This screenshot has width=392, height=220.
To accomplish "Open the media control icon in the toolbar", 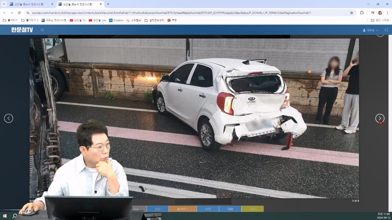I will pos(373,13).
